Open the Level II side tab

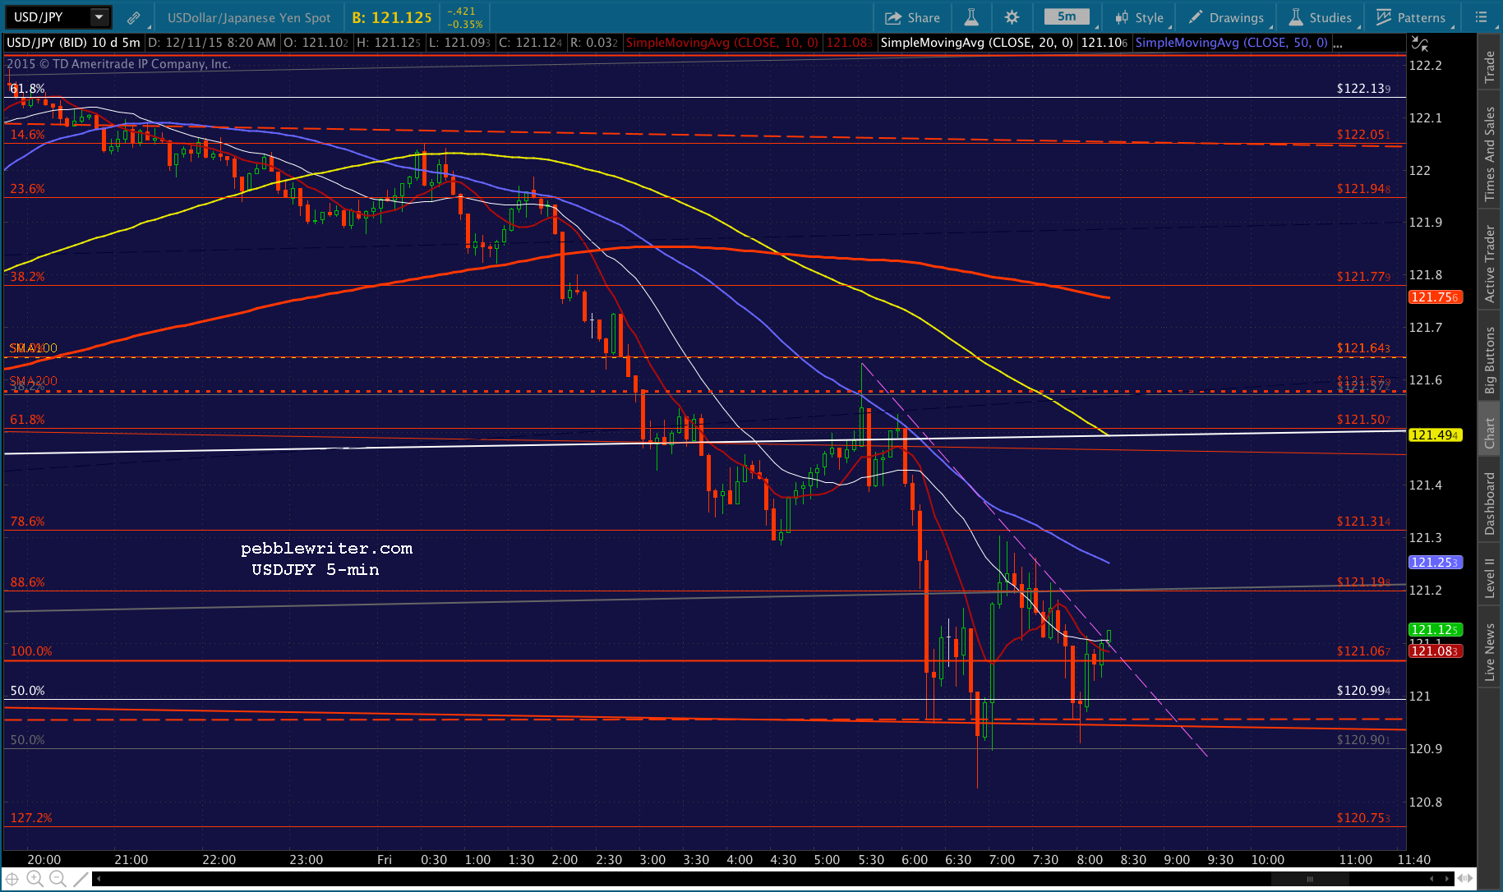[1489, 577]
